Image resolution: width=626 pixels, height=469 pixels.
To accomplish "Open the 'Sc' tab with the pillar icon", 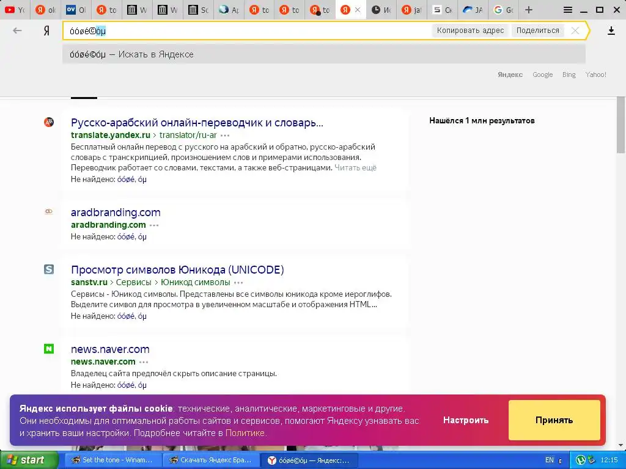I will tap(198, 10).
